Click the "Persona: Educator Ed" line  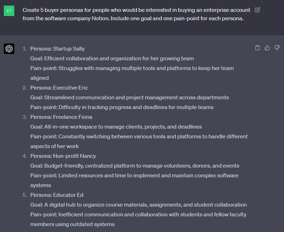57,195
